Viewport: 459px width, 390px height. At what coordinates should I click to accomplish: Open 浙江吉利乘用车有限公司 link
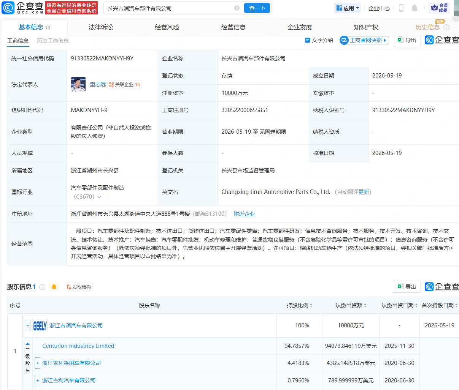(x=71, y=363)
